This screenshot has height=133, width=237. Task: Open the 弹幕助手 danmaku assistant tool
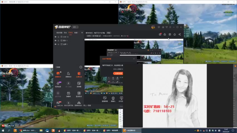pyautogui.click(x=58, y=75)
